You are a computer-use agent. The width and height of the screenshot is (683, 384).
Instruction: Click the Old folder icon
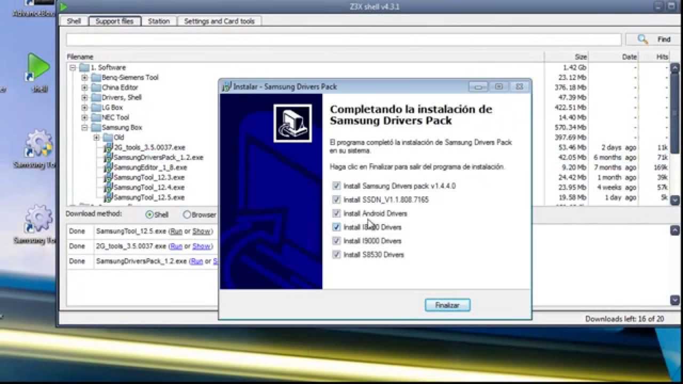coord(108,138)
